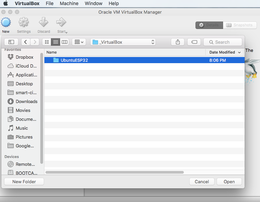Switch to list view

[x=56, y=42]
